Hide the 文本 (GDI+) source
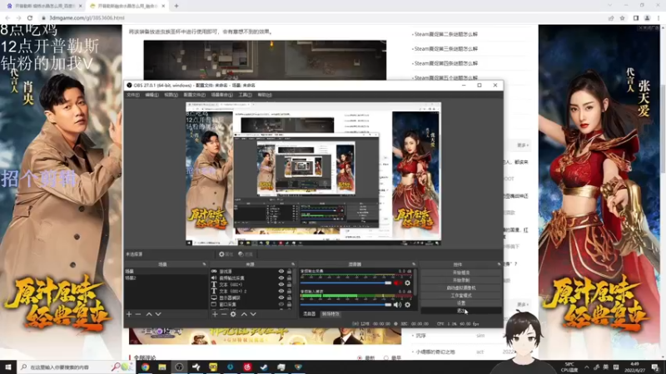 click(x=281, y=284)
